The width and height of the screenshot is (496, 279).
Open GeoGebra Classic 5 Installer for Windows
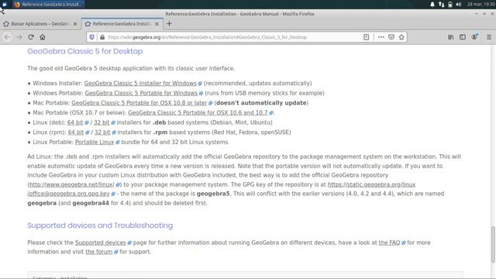point(140,83)
